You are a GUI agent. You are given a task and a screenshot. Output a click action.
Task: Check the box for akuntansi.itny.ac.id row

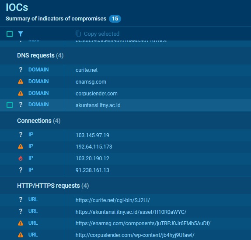point(10,105)
